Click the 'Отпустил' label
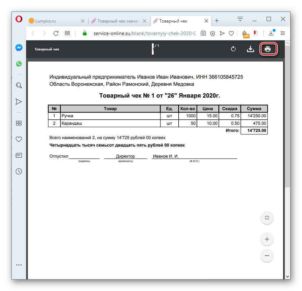 click(x=59, y=156)
